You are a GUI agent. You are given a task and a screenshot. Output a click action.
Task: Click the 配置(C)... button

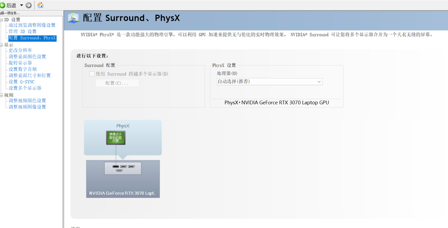[117, 83]
